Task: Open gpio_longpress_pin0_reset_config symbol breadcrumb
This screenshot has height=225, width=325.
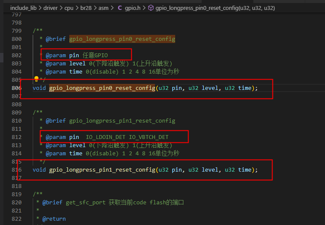Action: coord(215,8)
